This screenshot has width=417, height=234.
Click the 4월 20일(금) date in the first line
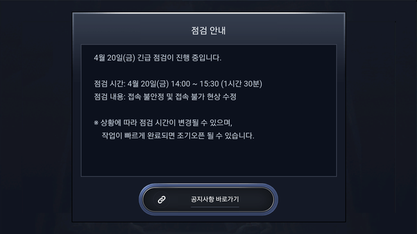coord(115,58)
